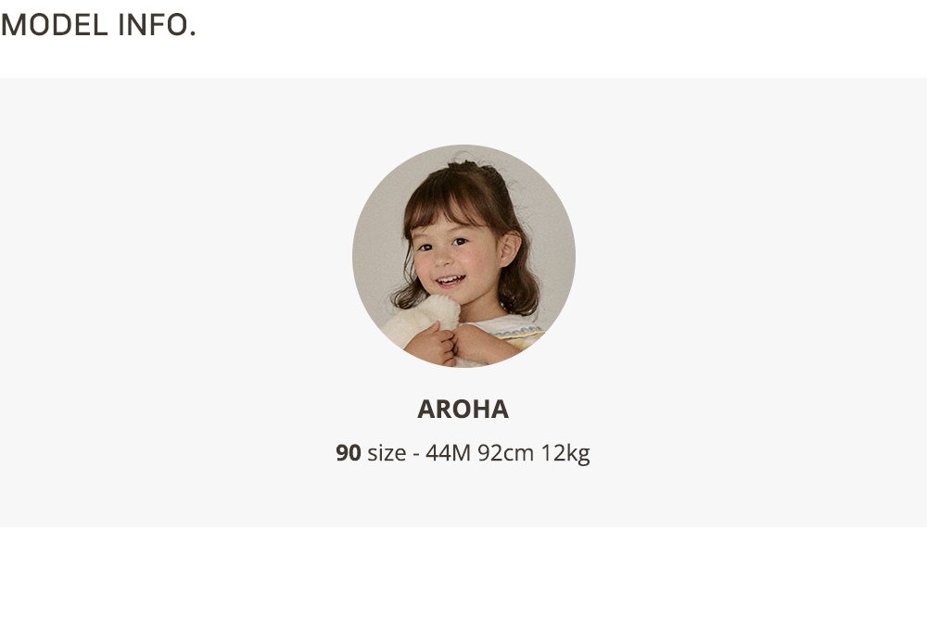Click gray panel area left of photo

pos(176,278)
